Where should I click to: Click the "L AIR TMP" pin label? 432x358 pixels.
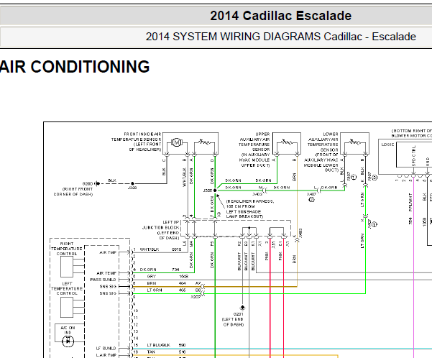[106, 355]
